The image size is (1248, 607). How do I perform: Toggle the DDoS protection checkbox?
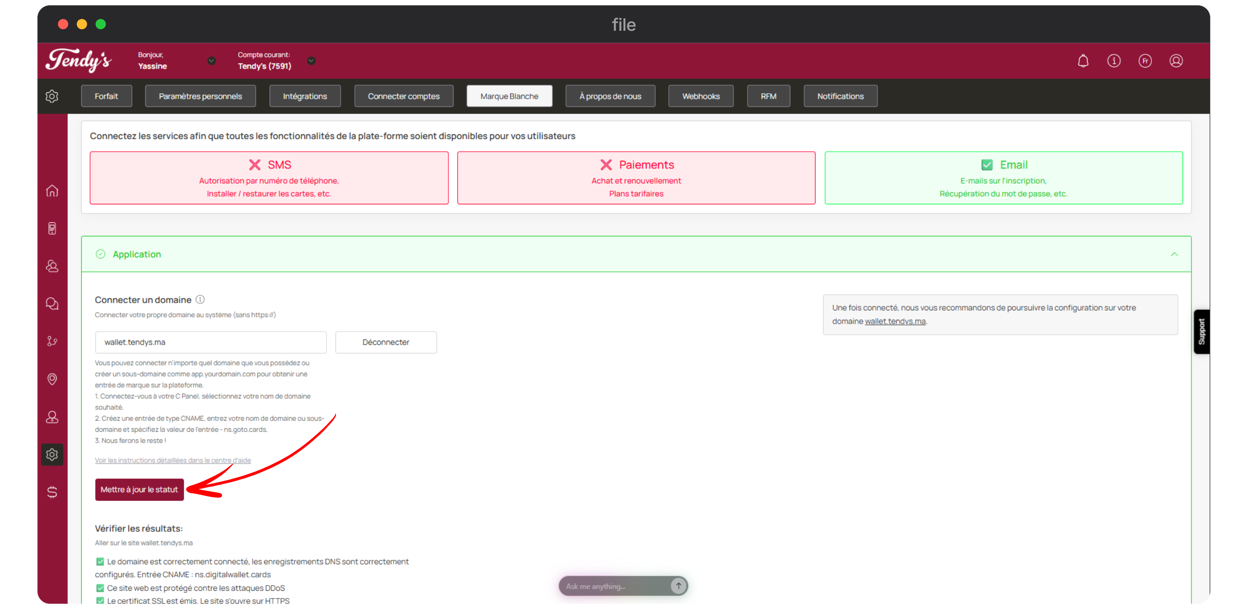pos(100,588)
